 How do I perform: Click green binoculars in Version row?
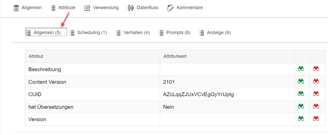301,119
